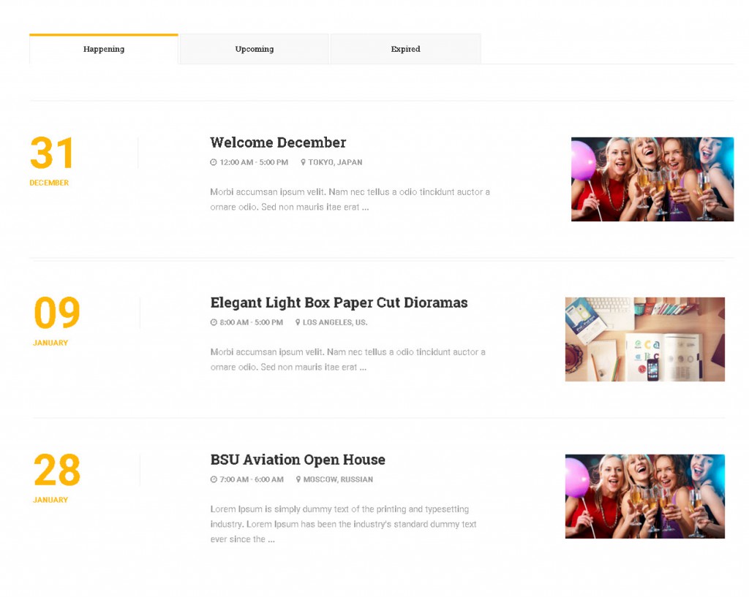749x597 pixels.
Task: Switch to the Happening tab
Action: point(104,49)
